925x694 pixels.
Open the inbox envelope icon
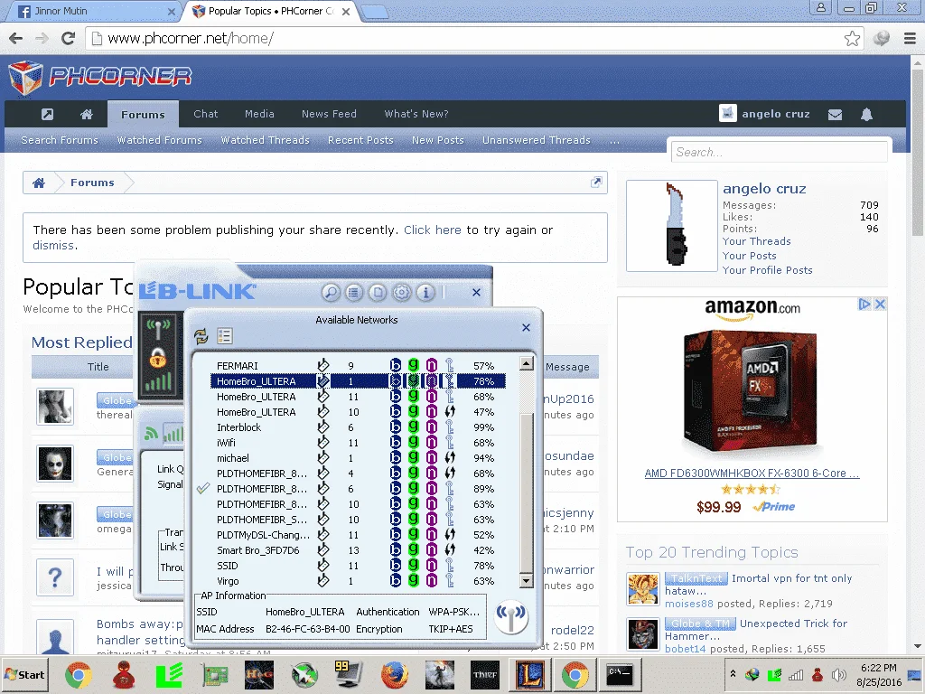(x=835, y=115)
